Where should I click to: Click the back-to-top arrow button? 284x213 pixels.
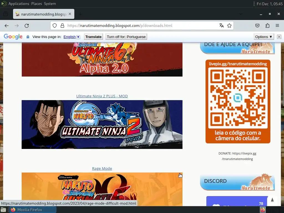tap(272, 200)
